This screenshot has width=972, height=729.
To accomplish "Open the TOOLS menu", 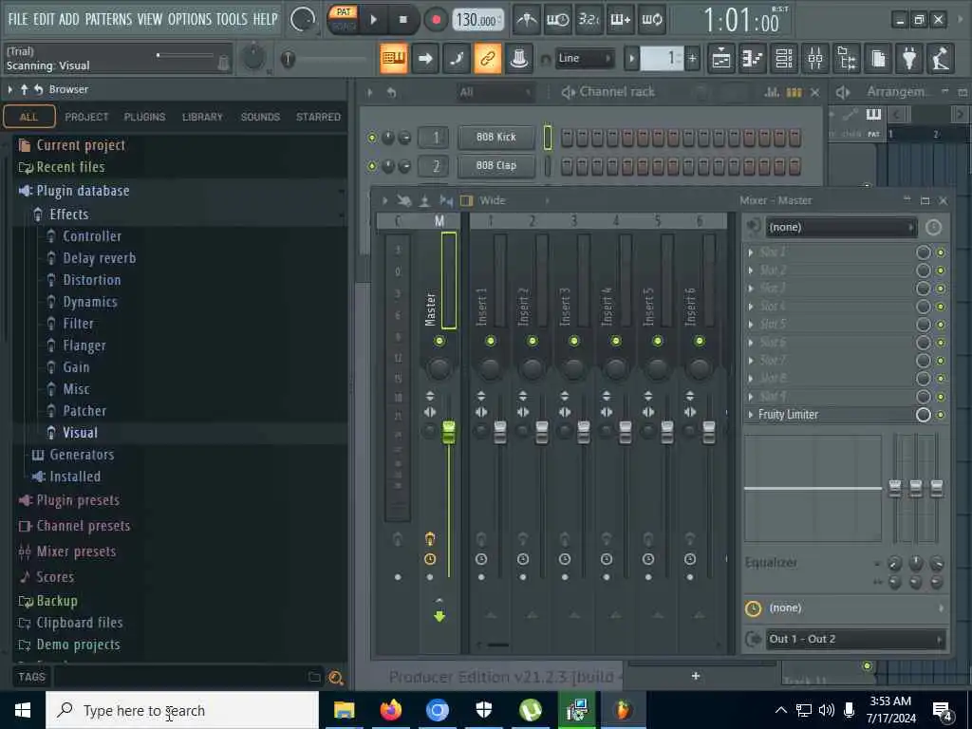I will 232,19.
